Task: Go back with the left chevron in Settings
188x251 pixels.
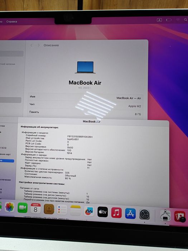Action: pos(32,45)
